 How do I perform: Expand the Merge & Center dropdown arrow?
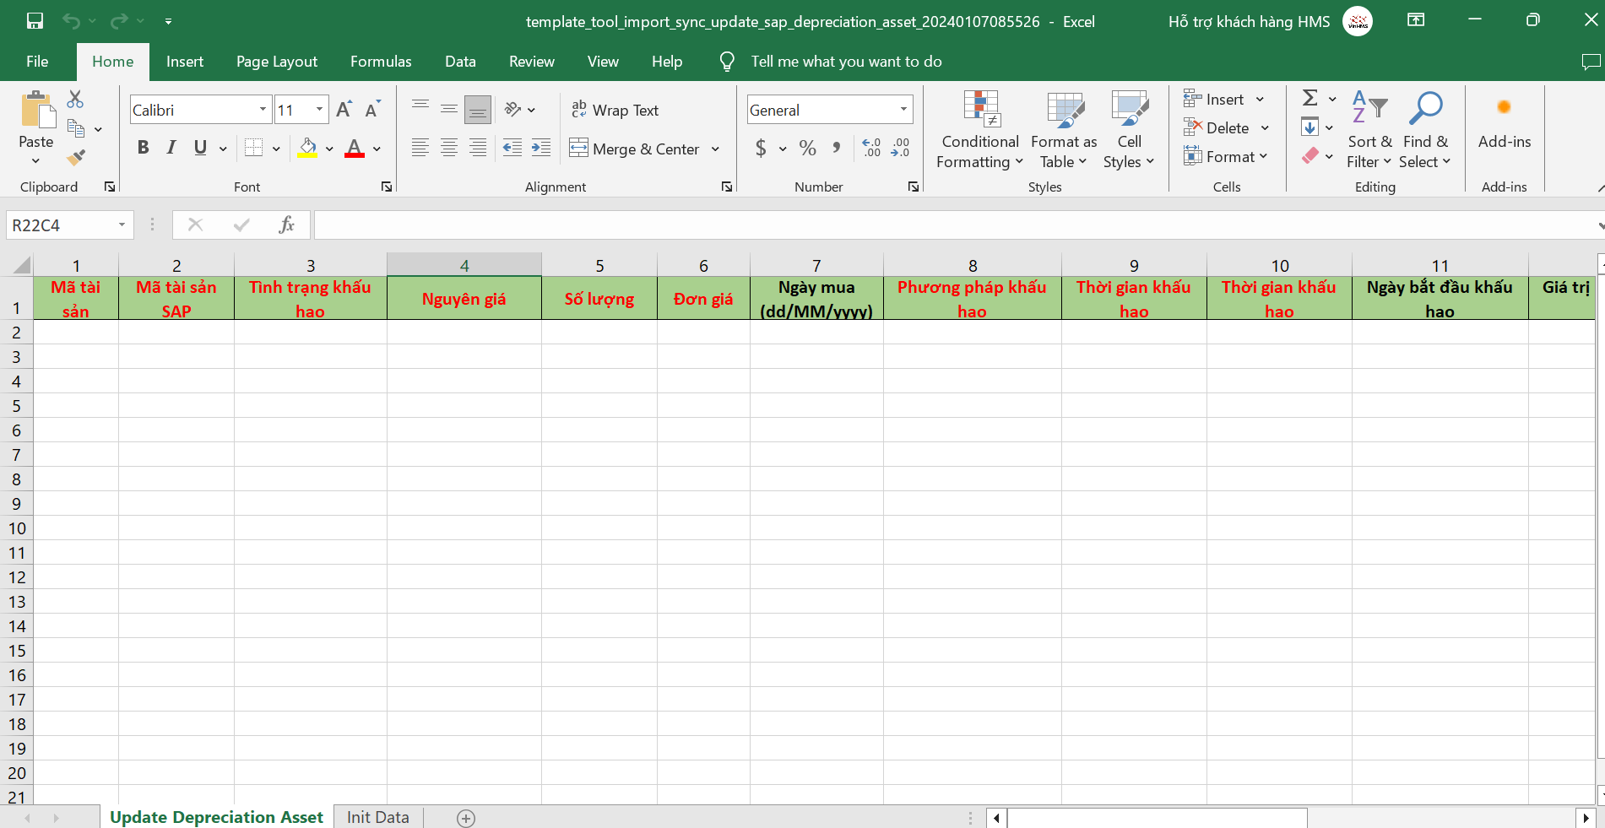coord(715,149)
